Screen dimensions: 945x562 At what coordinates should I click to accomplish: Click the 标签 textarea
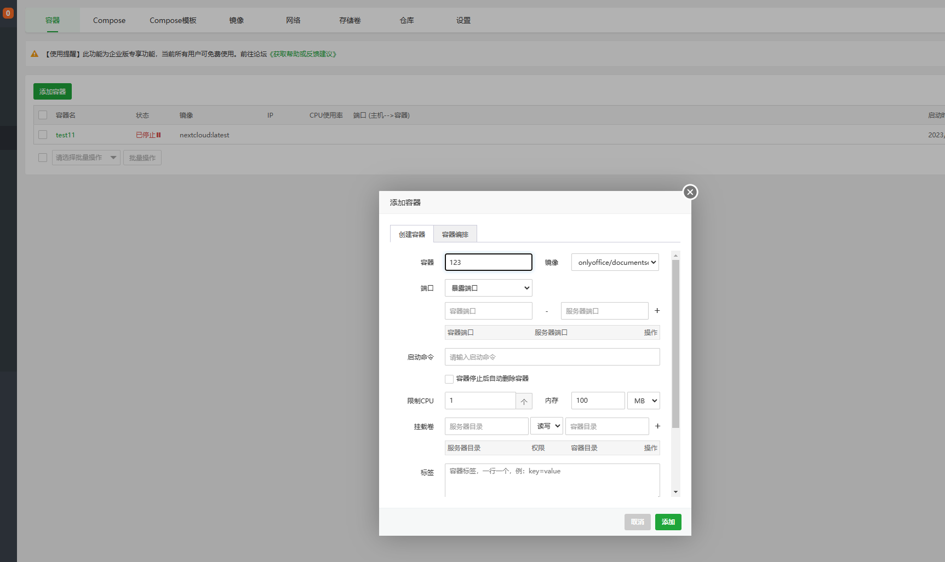552,480
